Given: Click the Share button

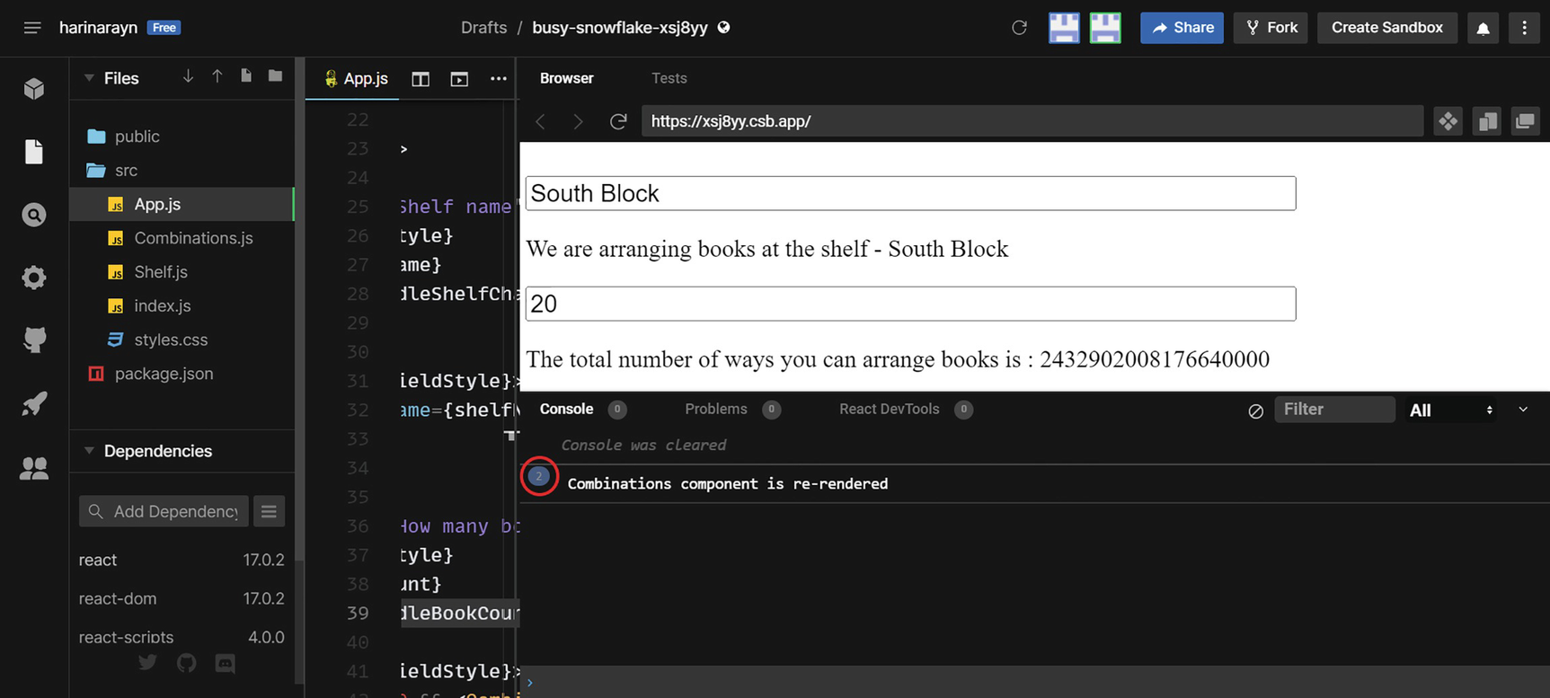Looking at the screenshot, I should pyautogui.click(x=1182, y=28).
